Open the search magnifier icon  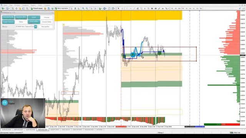240,8
